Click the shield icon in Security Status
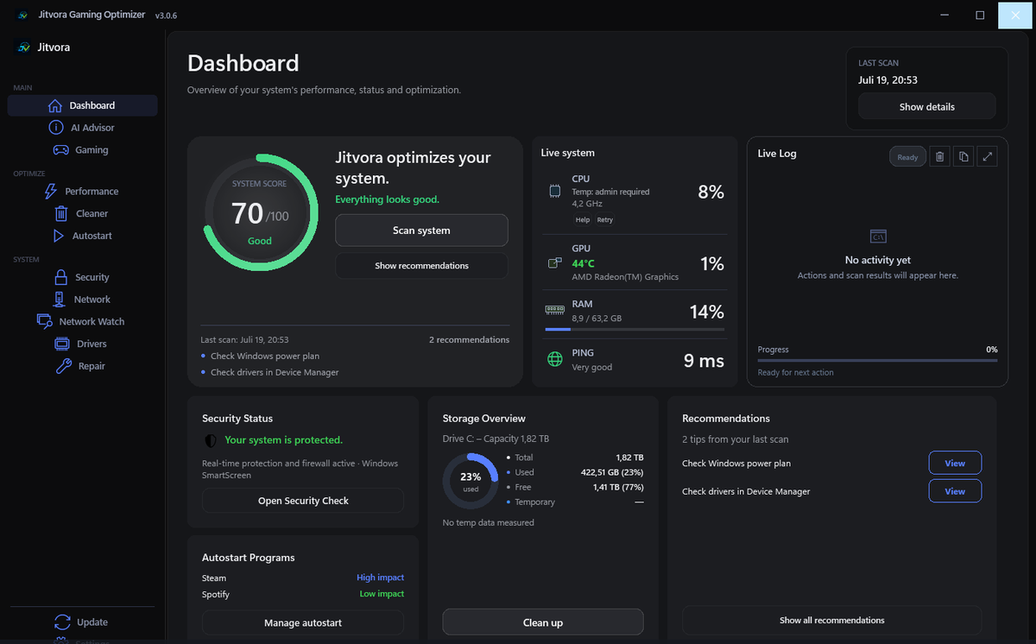The image size is (1036, 644). pyautogui.click(x=210, y=440)
